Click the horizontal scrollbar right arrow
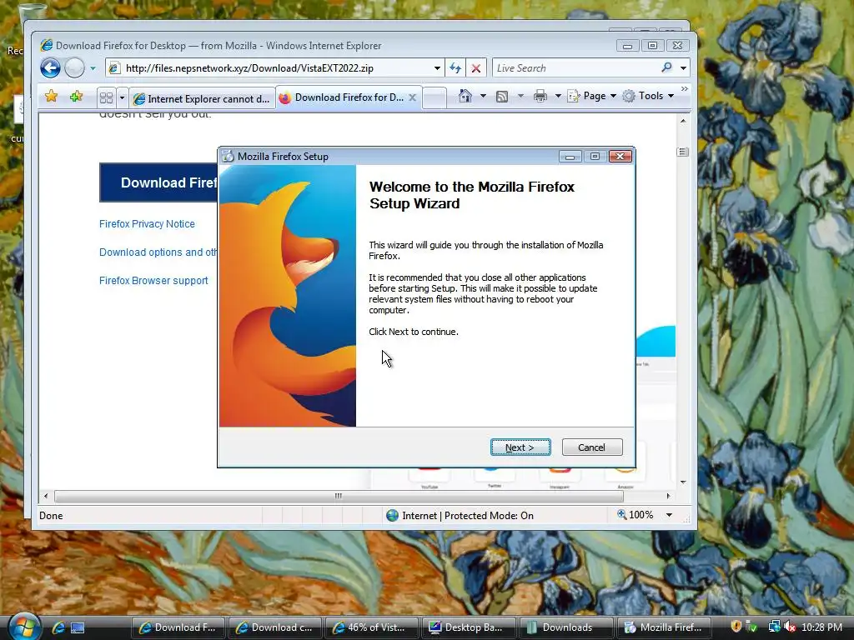Image resolution: width=854 pixels, height=640 pixels. coord(668,496)
